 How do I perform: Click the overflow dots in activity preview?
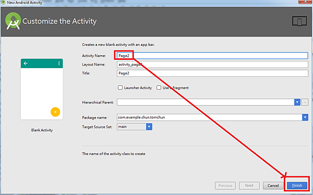59,63
